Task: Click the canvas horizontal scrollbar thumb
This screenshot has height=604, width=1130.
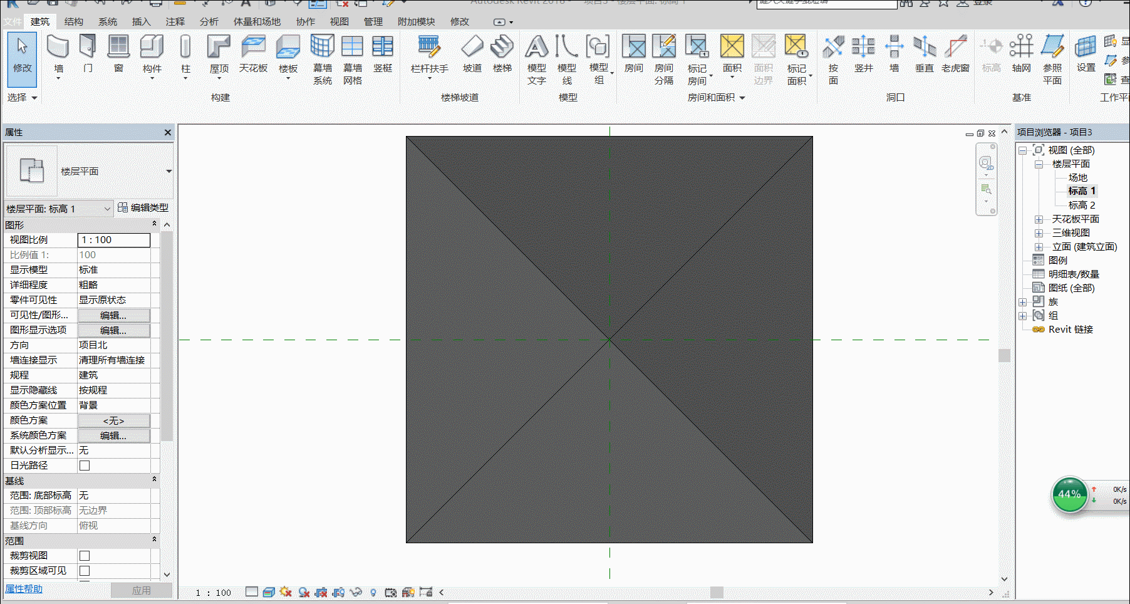Action: click(x=717, y=592)
